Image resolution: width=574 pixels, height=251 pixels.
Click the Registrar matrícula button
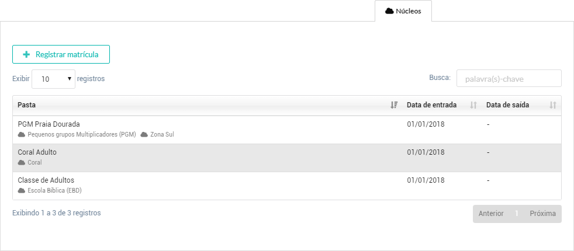pos(61,54)
